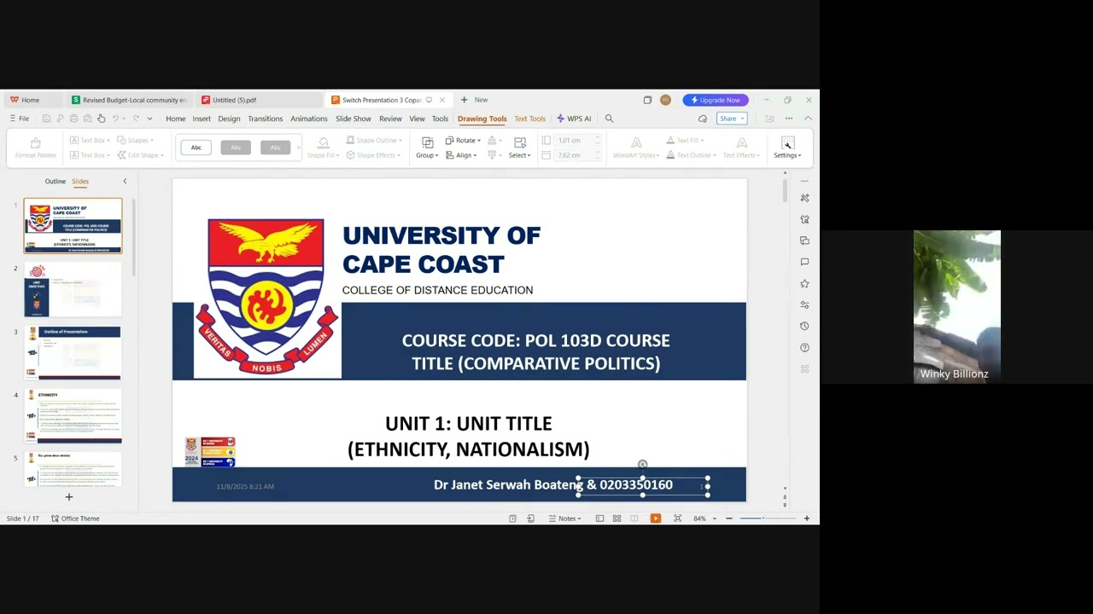The image size is (1093, 614).
Task: Collapse the ribbon with the up chevron
Action: [x=808, y=119]
